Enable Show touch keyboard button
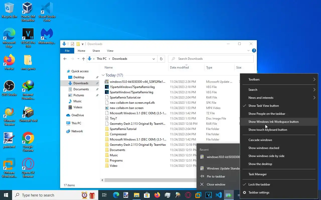 [279, 130]
